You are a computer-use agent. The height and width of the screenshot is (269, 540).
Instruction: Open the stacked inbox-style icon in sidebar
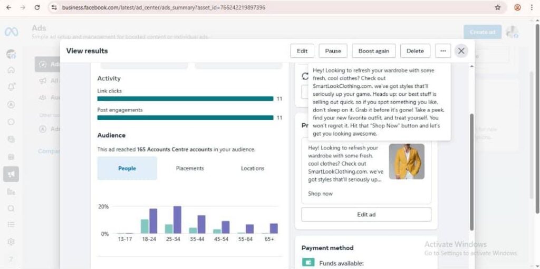(11, 140)
